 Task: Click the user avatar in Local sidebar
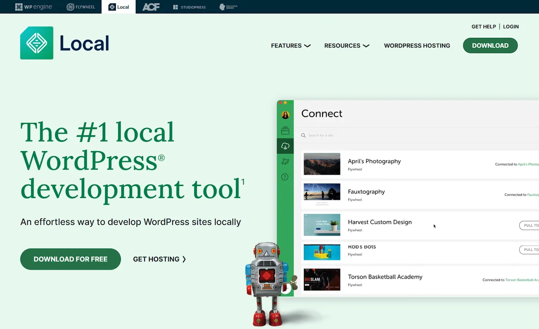point(285,115)
